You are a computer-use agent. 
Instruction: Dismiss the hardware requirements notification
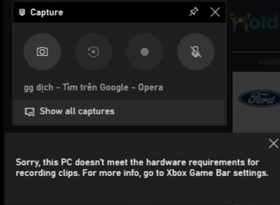[274, 144]
